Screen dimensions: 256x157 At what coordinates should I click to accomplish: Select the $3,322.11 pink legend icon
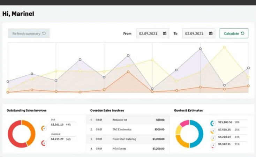point(212,144)
